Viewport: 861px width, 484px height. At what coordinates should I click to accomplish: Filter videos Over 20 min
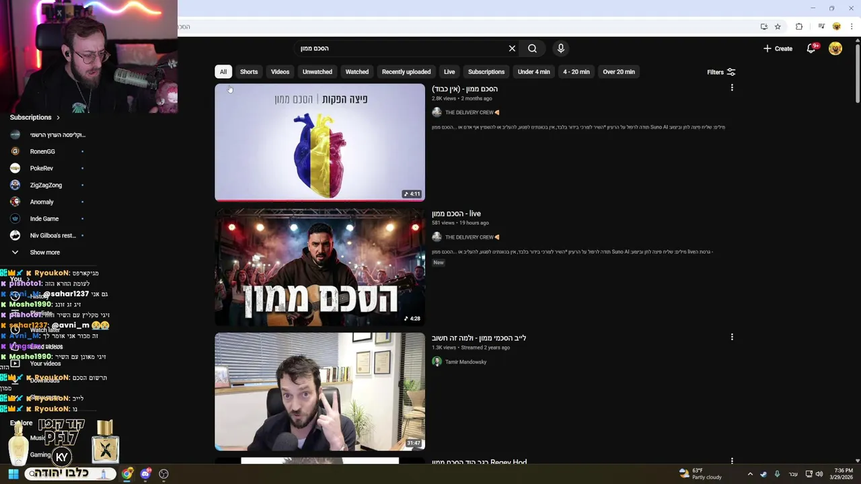pyautogui.click(x=619, y=72)
